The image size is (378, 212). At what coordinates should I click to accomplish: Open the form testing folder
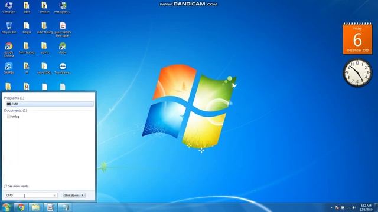point(27,48)
